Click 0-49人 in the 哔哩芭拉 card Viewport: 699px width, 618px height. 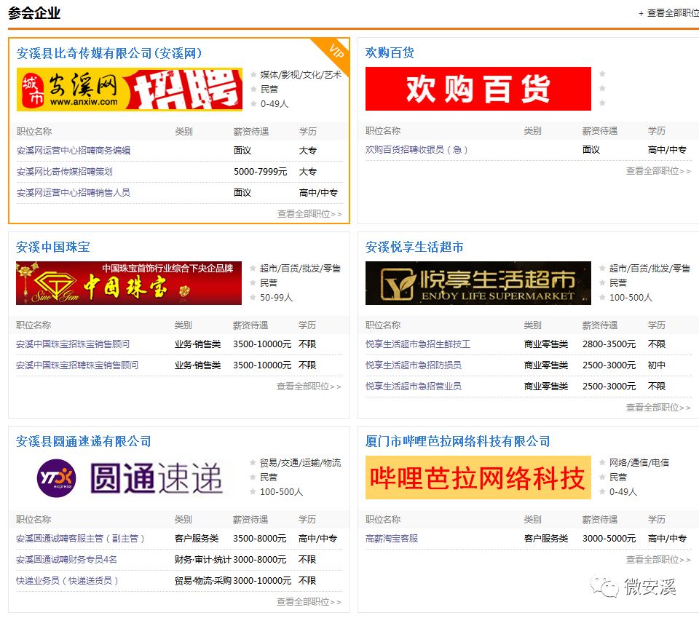click(x=623, y=491)
